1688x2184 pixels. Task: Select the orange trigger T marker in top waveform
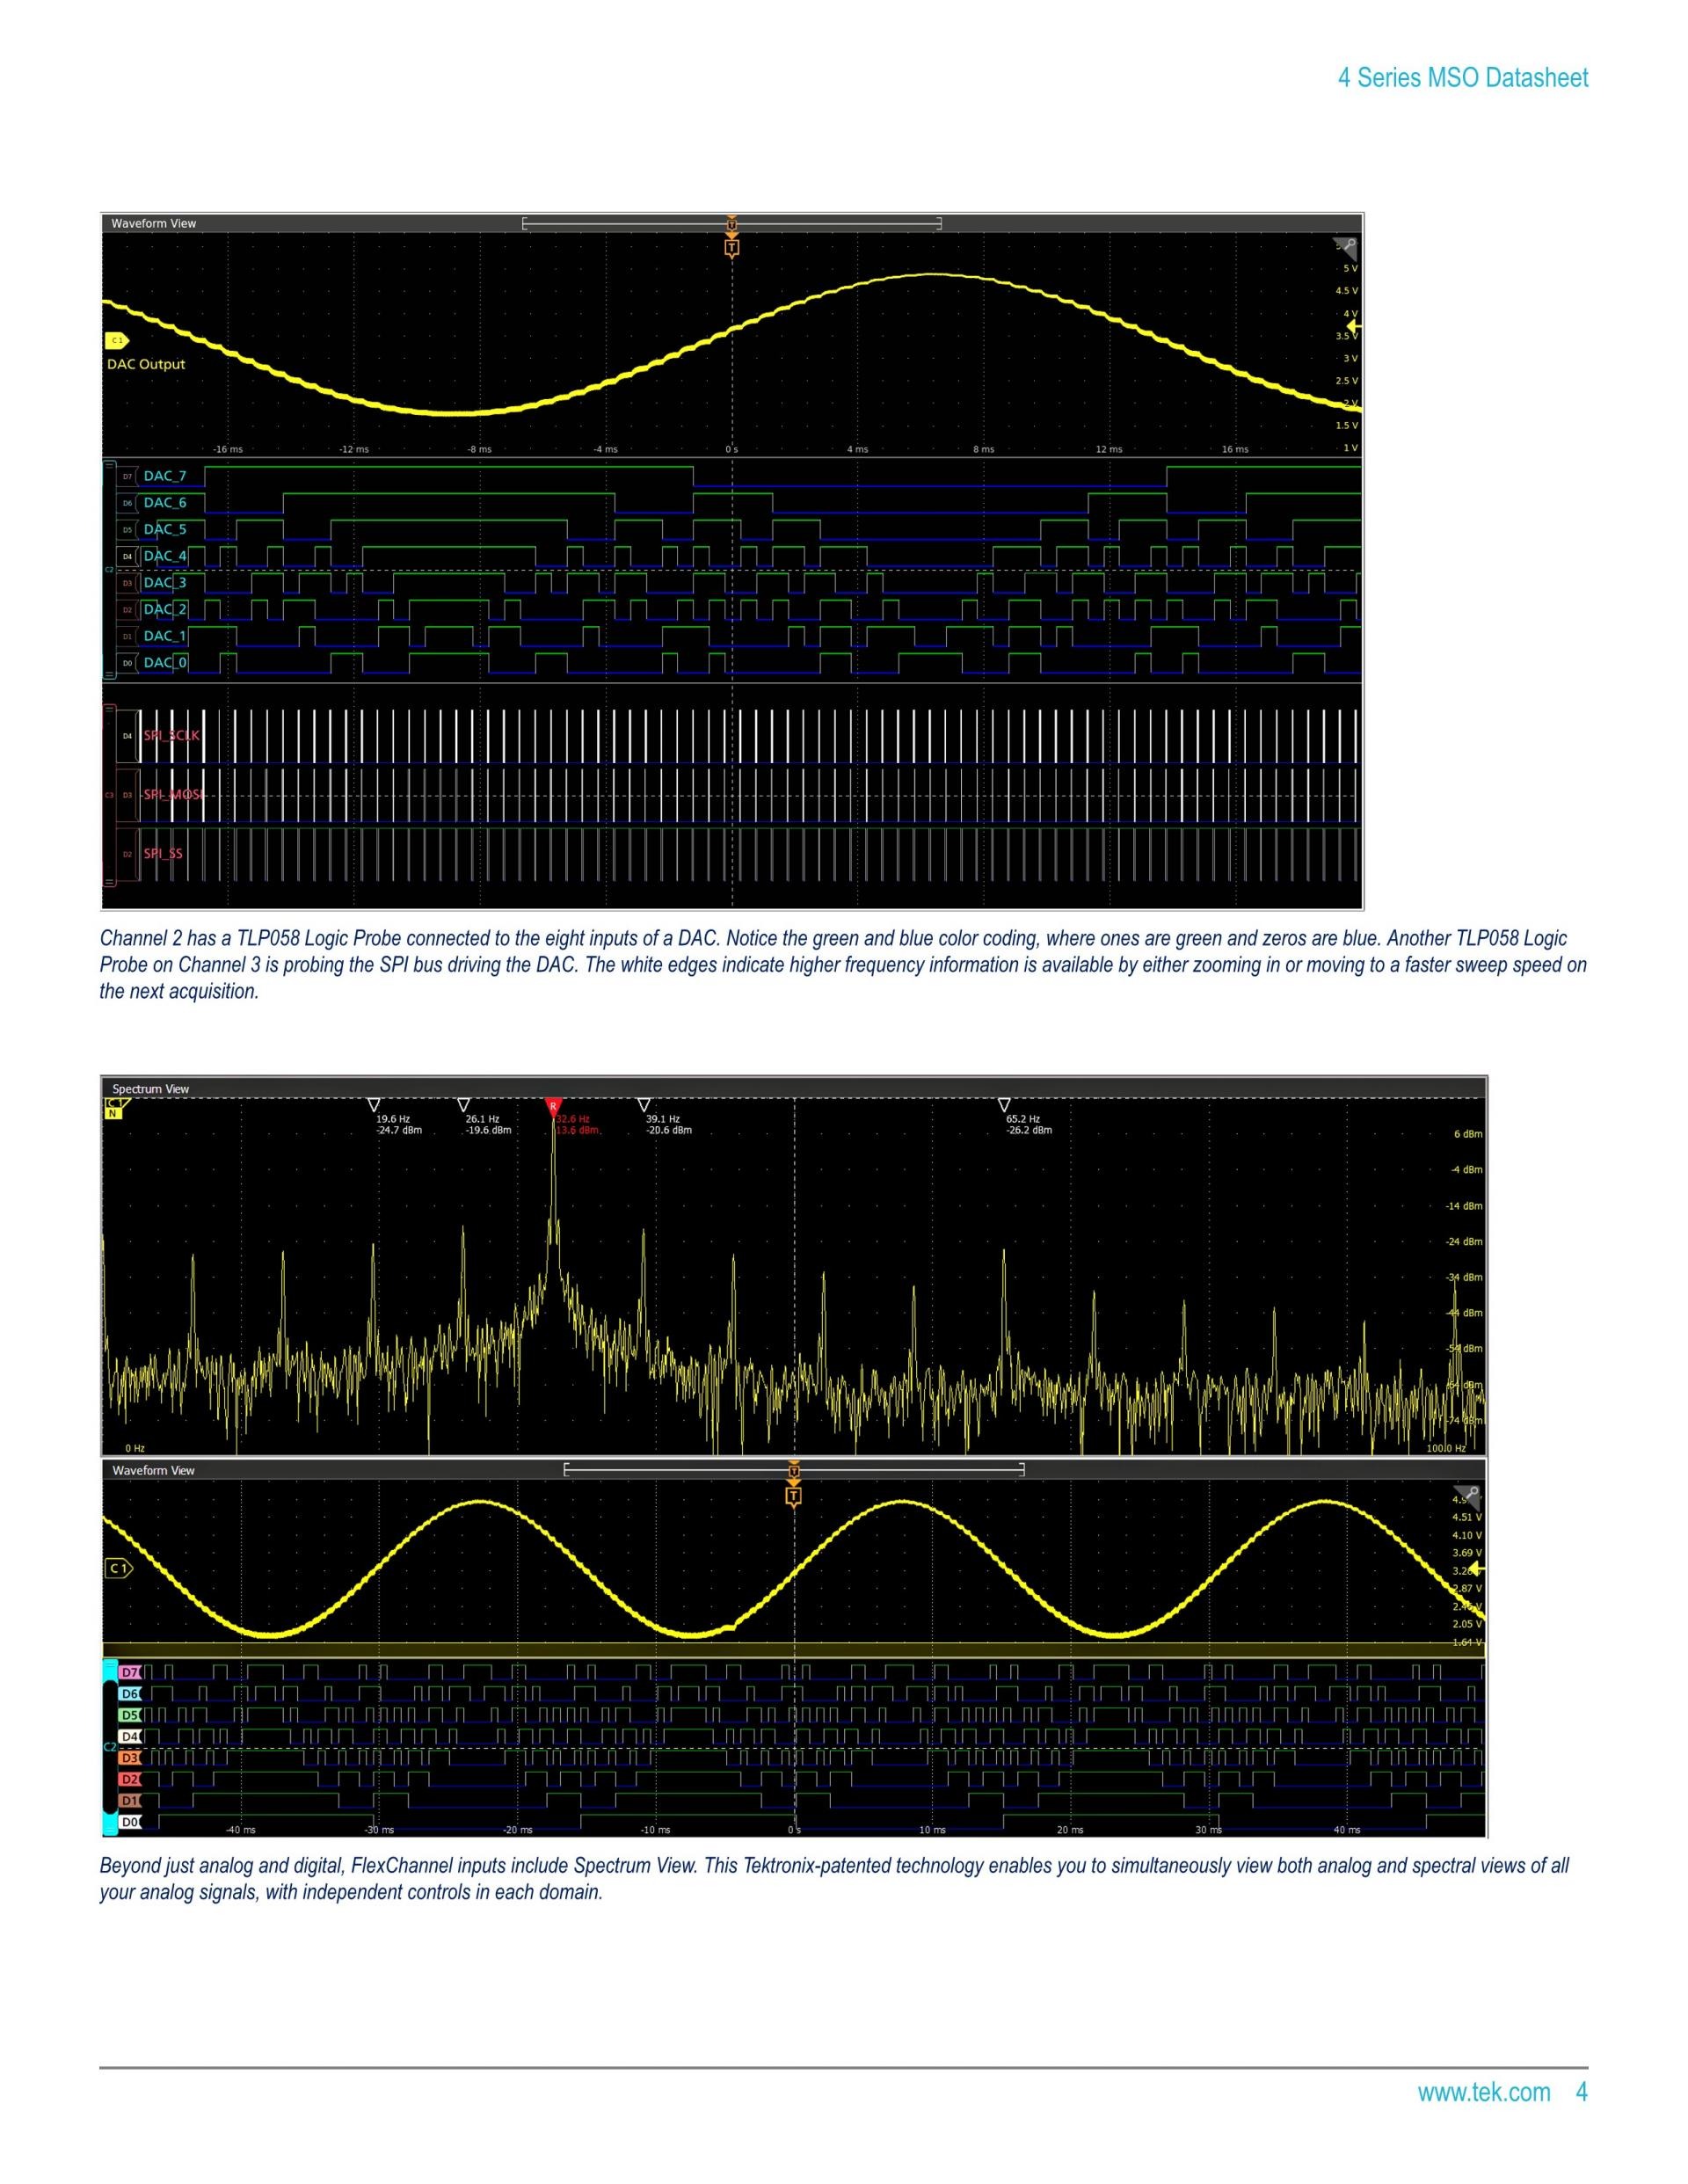click(x=732, y=247)
